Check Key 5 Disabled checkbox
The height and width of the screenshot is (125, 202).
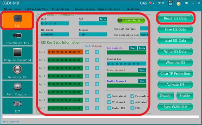[x=97, y=84]
